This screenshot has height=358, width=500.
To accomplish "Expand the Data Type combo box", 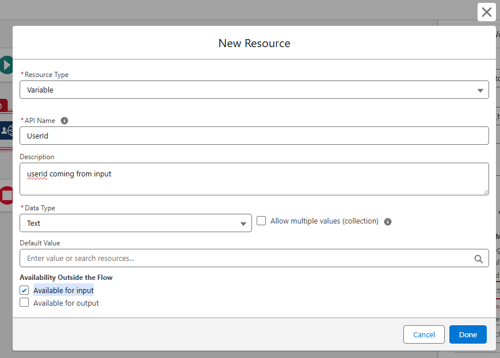I will click(x=135, y=223).
